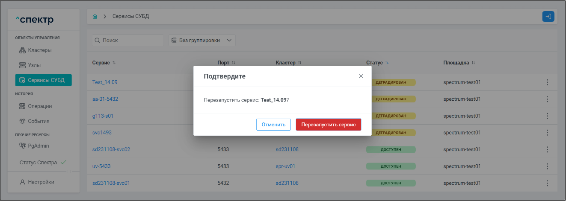
Task: Open three-dot menu for Test_14.09 row
Action: pyautogui.click(x=547, y=82)
